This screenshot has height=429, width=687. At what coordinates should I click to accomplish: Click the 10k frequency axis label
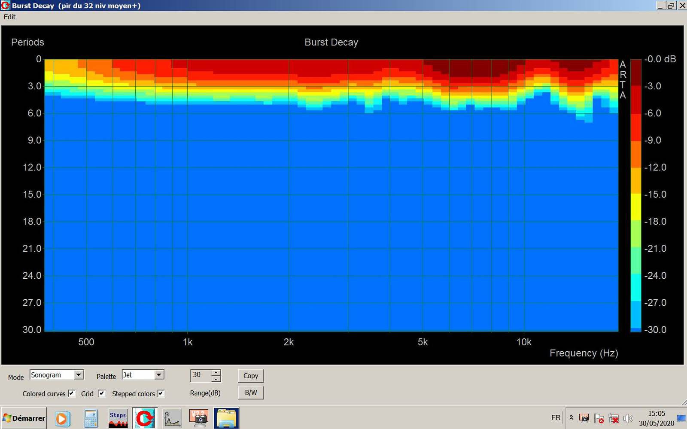coord(524,342)
